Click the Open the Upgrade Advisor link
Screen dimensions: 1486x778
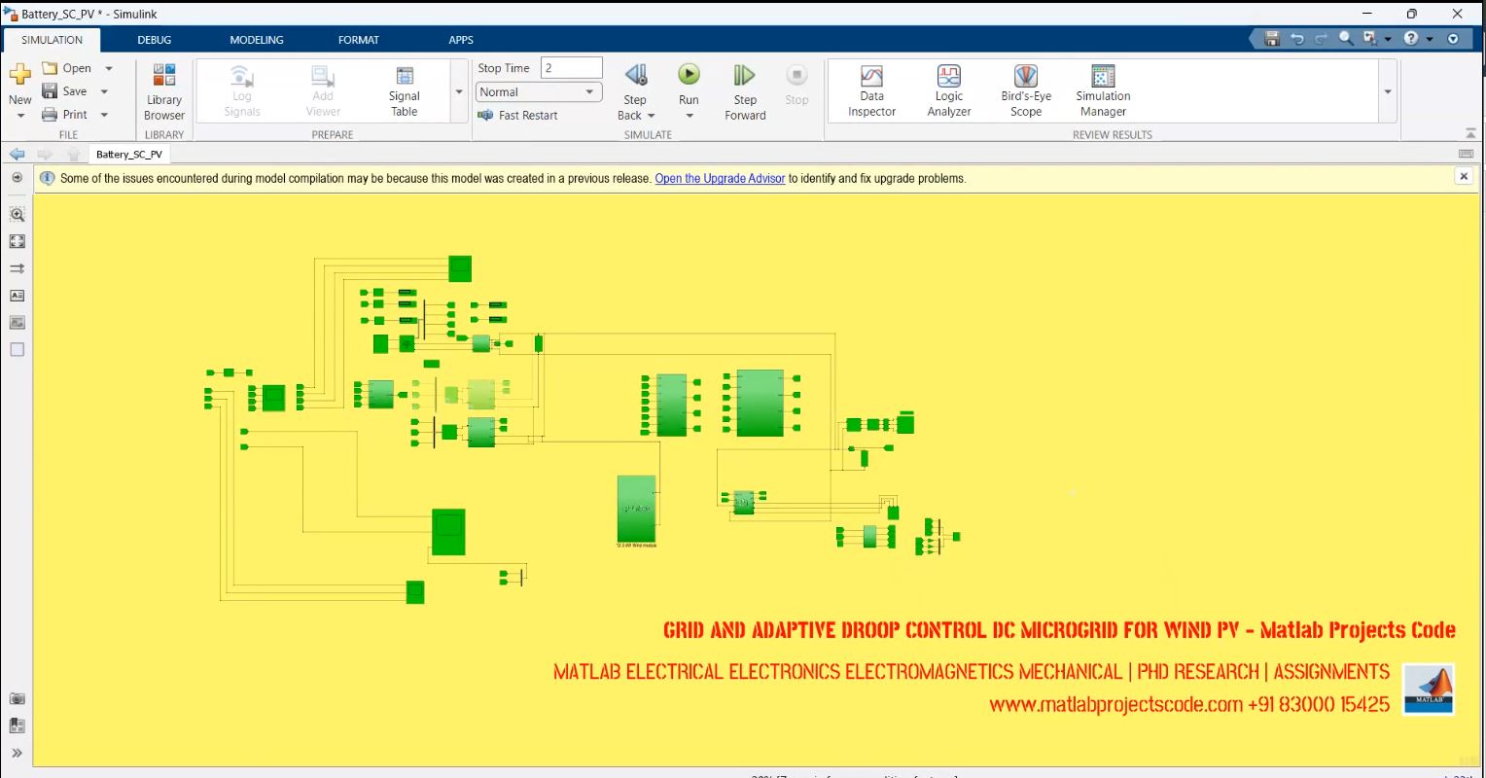pos(720,178)
